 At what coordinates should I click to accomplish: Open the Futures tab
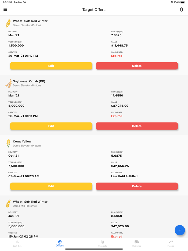[171, 243]
